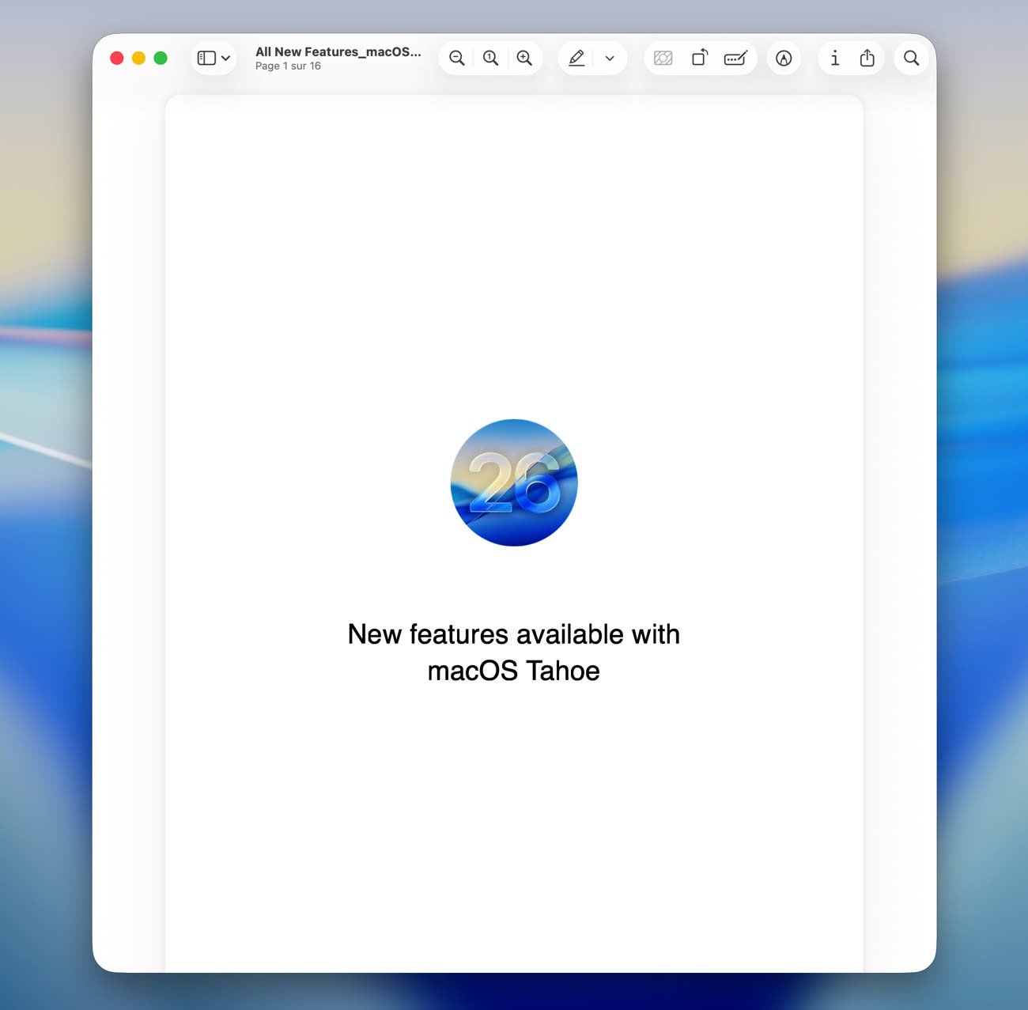Click the zoom out magnifier icon

(x=456, y=59)
